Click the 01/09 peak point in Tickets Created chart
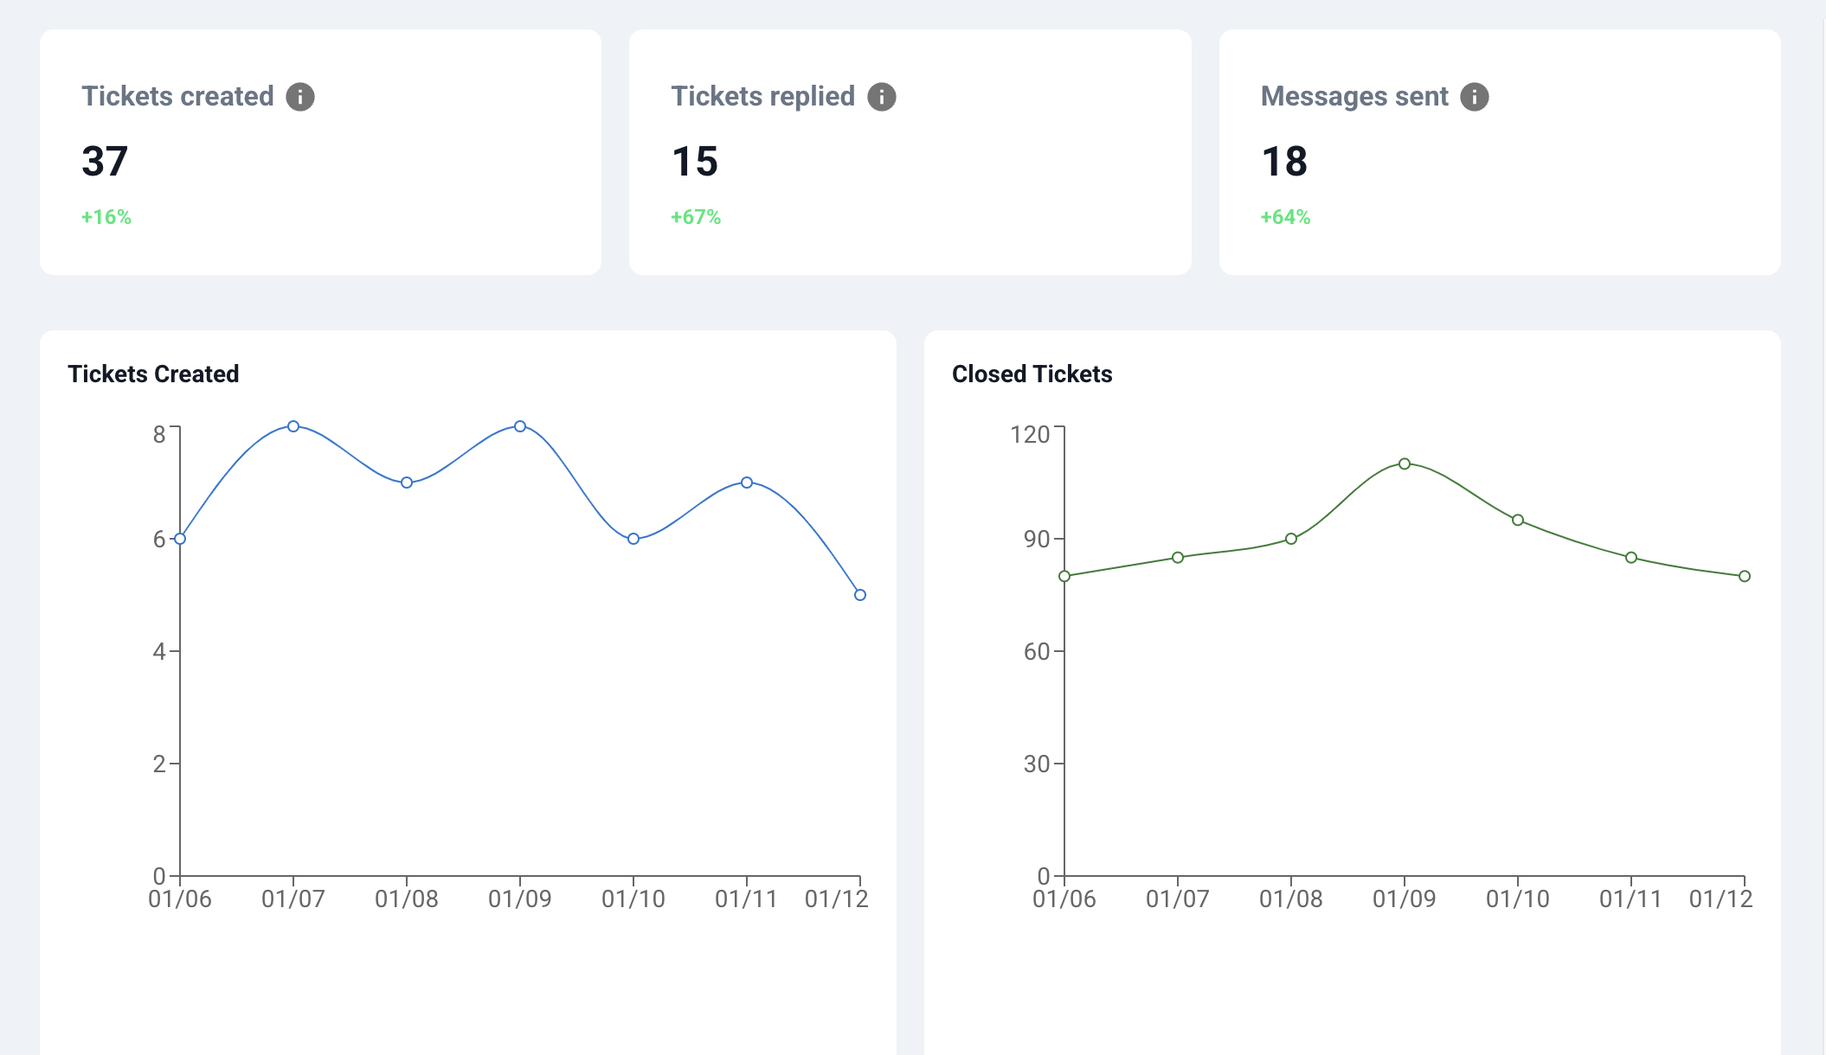 520,426
